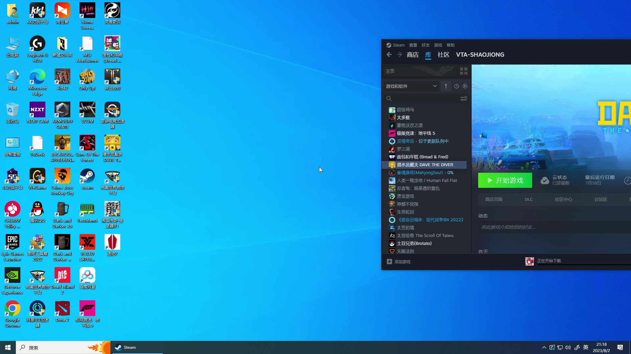Click the sort ascending arrow in Steam library
Viewport: 631px width, 354px height.
tap(446, 86)
